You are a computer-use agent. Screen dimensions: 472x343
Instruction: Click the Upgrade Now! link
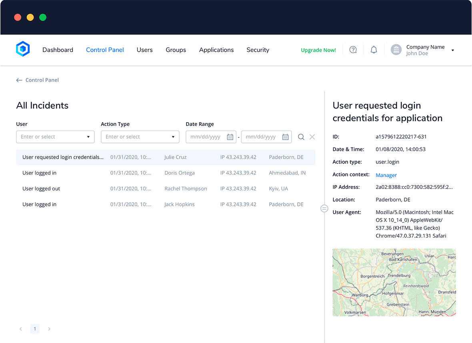(x=318, y=50)
